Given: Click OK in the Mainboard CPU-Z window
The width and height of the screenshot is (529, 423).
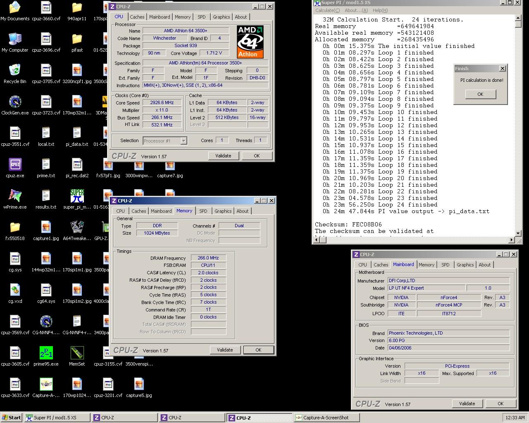Looking at the screenshot, I should [500, 404].
